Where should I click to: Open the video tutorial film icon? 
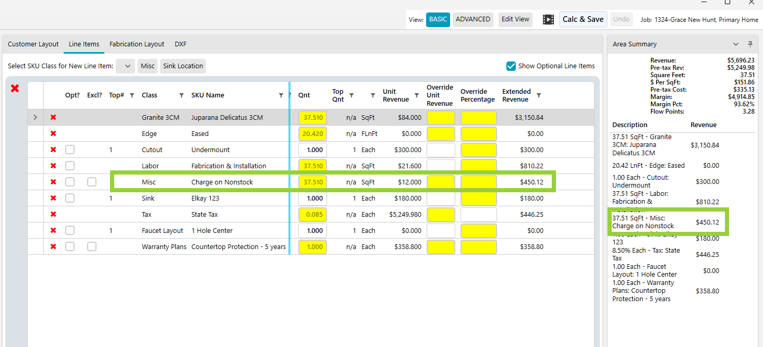pos(548,19)
